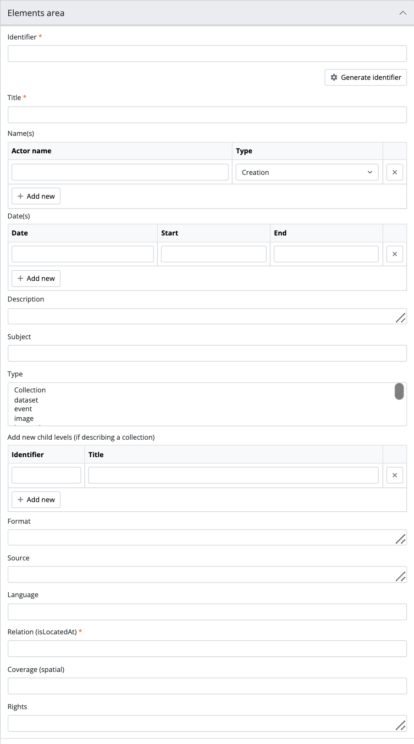Click the Description resize handle

(x=400, y=318)
